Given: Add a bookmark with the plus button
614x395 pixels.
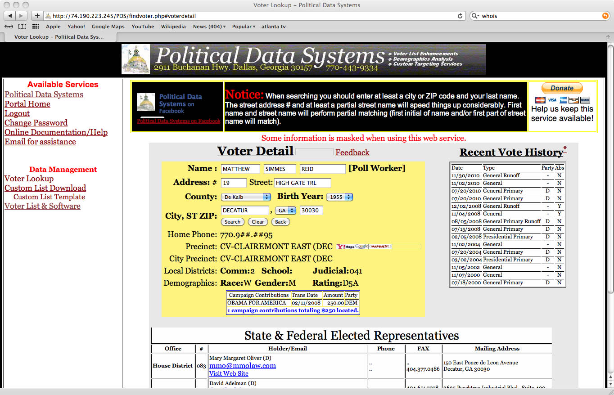Looking at the screenshot, I should [37, 16].
